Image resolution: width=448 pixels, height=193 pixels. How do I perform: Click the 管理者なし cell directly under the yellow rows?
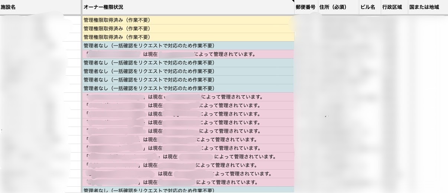click(188, 46)
